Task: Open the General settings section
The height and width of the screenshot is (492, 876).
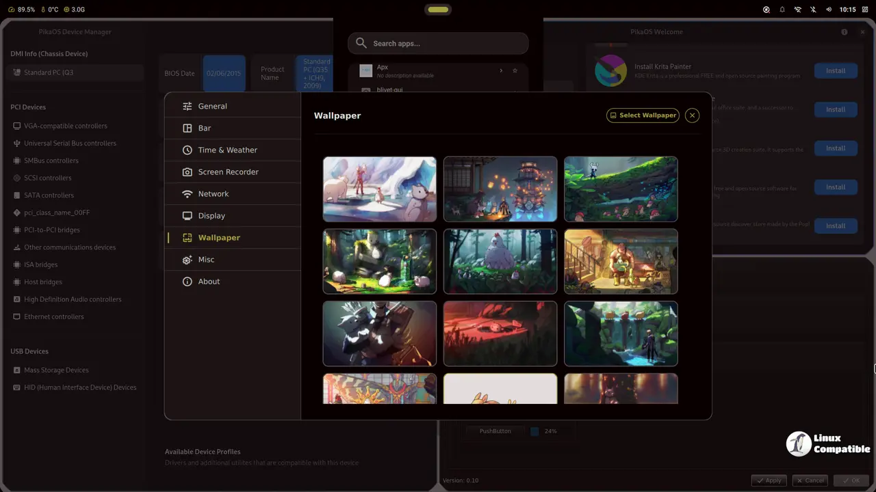Action: point(212,107)
